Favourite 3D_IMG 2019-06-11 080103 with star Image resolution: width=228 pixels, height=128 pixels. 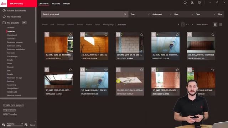click(106, 70)
